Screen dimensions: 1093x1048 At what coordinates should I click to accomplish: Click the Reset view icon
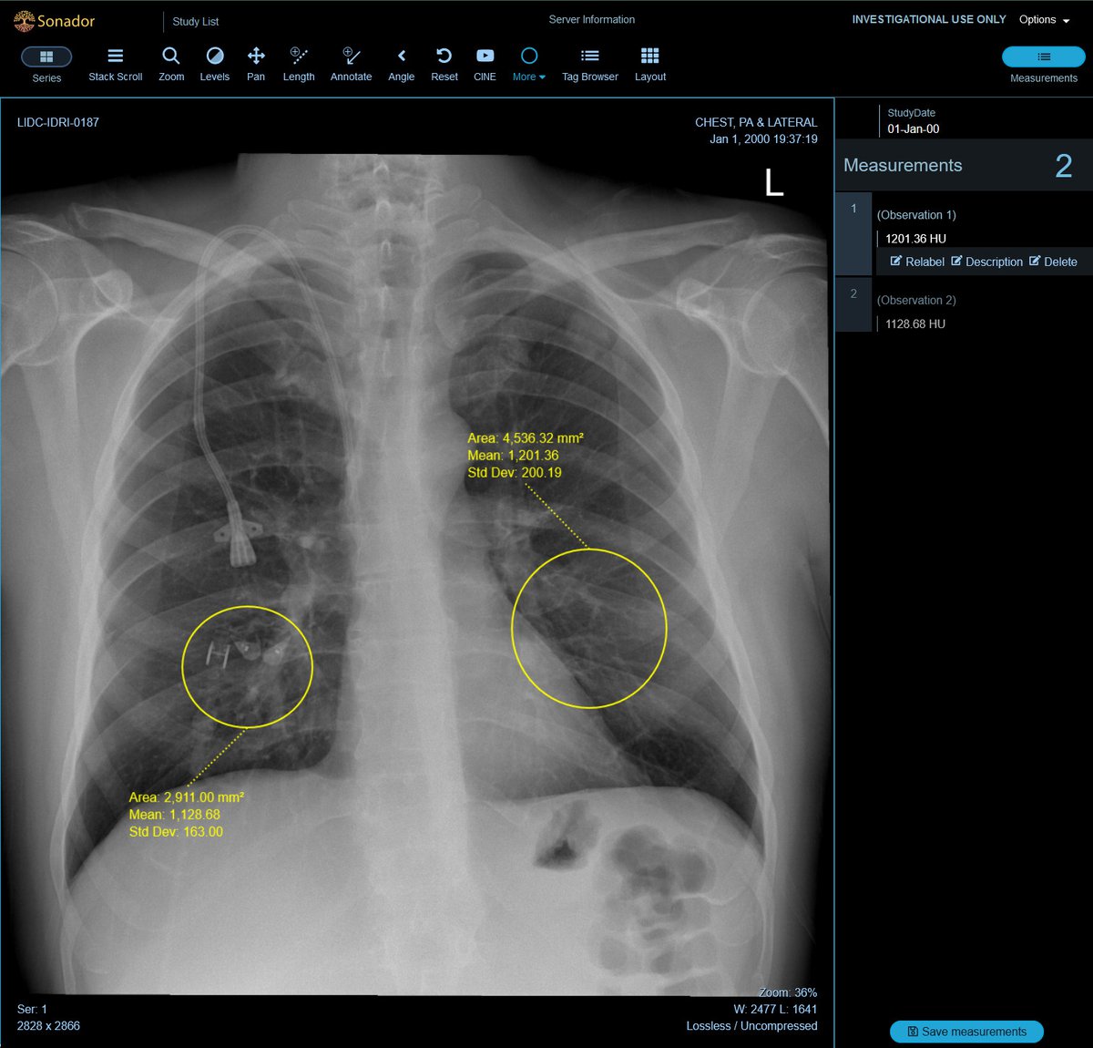tap(444, 60)
